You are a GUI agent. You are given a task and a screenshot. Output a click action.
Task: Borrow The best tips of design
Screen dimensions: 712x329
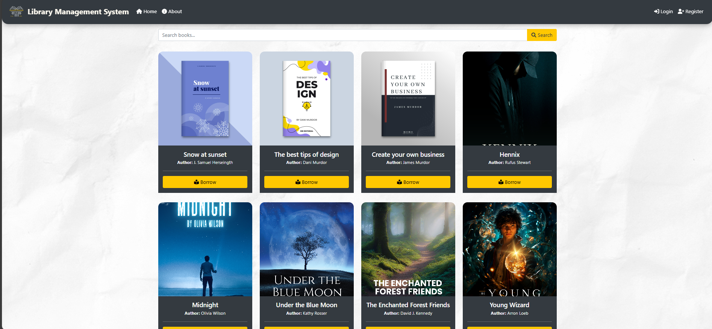tap(306, 182)
